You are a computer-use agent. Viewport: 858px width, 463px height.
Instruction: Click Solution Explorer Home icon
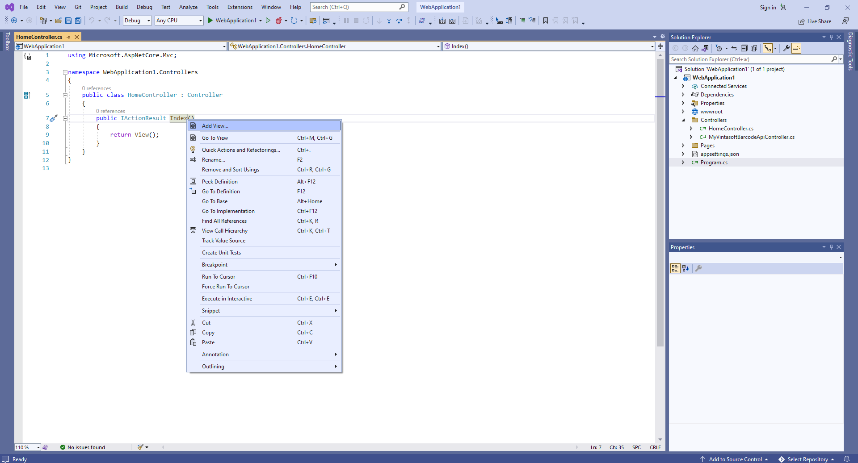click(x=695, y=48)
